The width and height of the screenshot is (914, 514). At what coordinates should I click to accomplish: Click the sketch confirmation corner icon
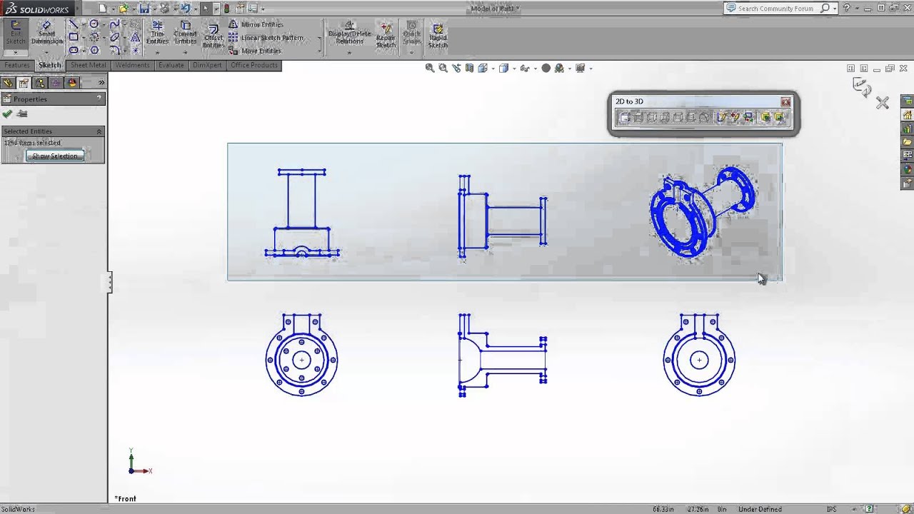point(862,87)
